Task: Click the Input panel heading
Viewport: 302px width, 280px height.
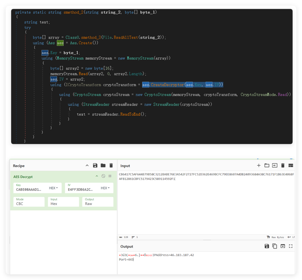Action: click(x=125, y=166)
